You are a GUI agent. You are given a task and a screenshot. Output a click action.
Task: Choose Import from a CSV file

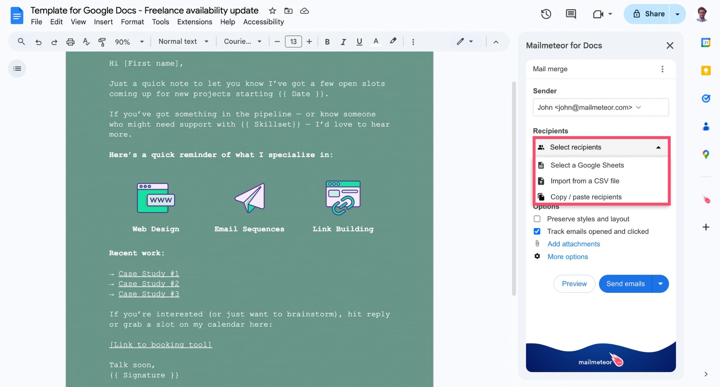click(601, 181)
